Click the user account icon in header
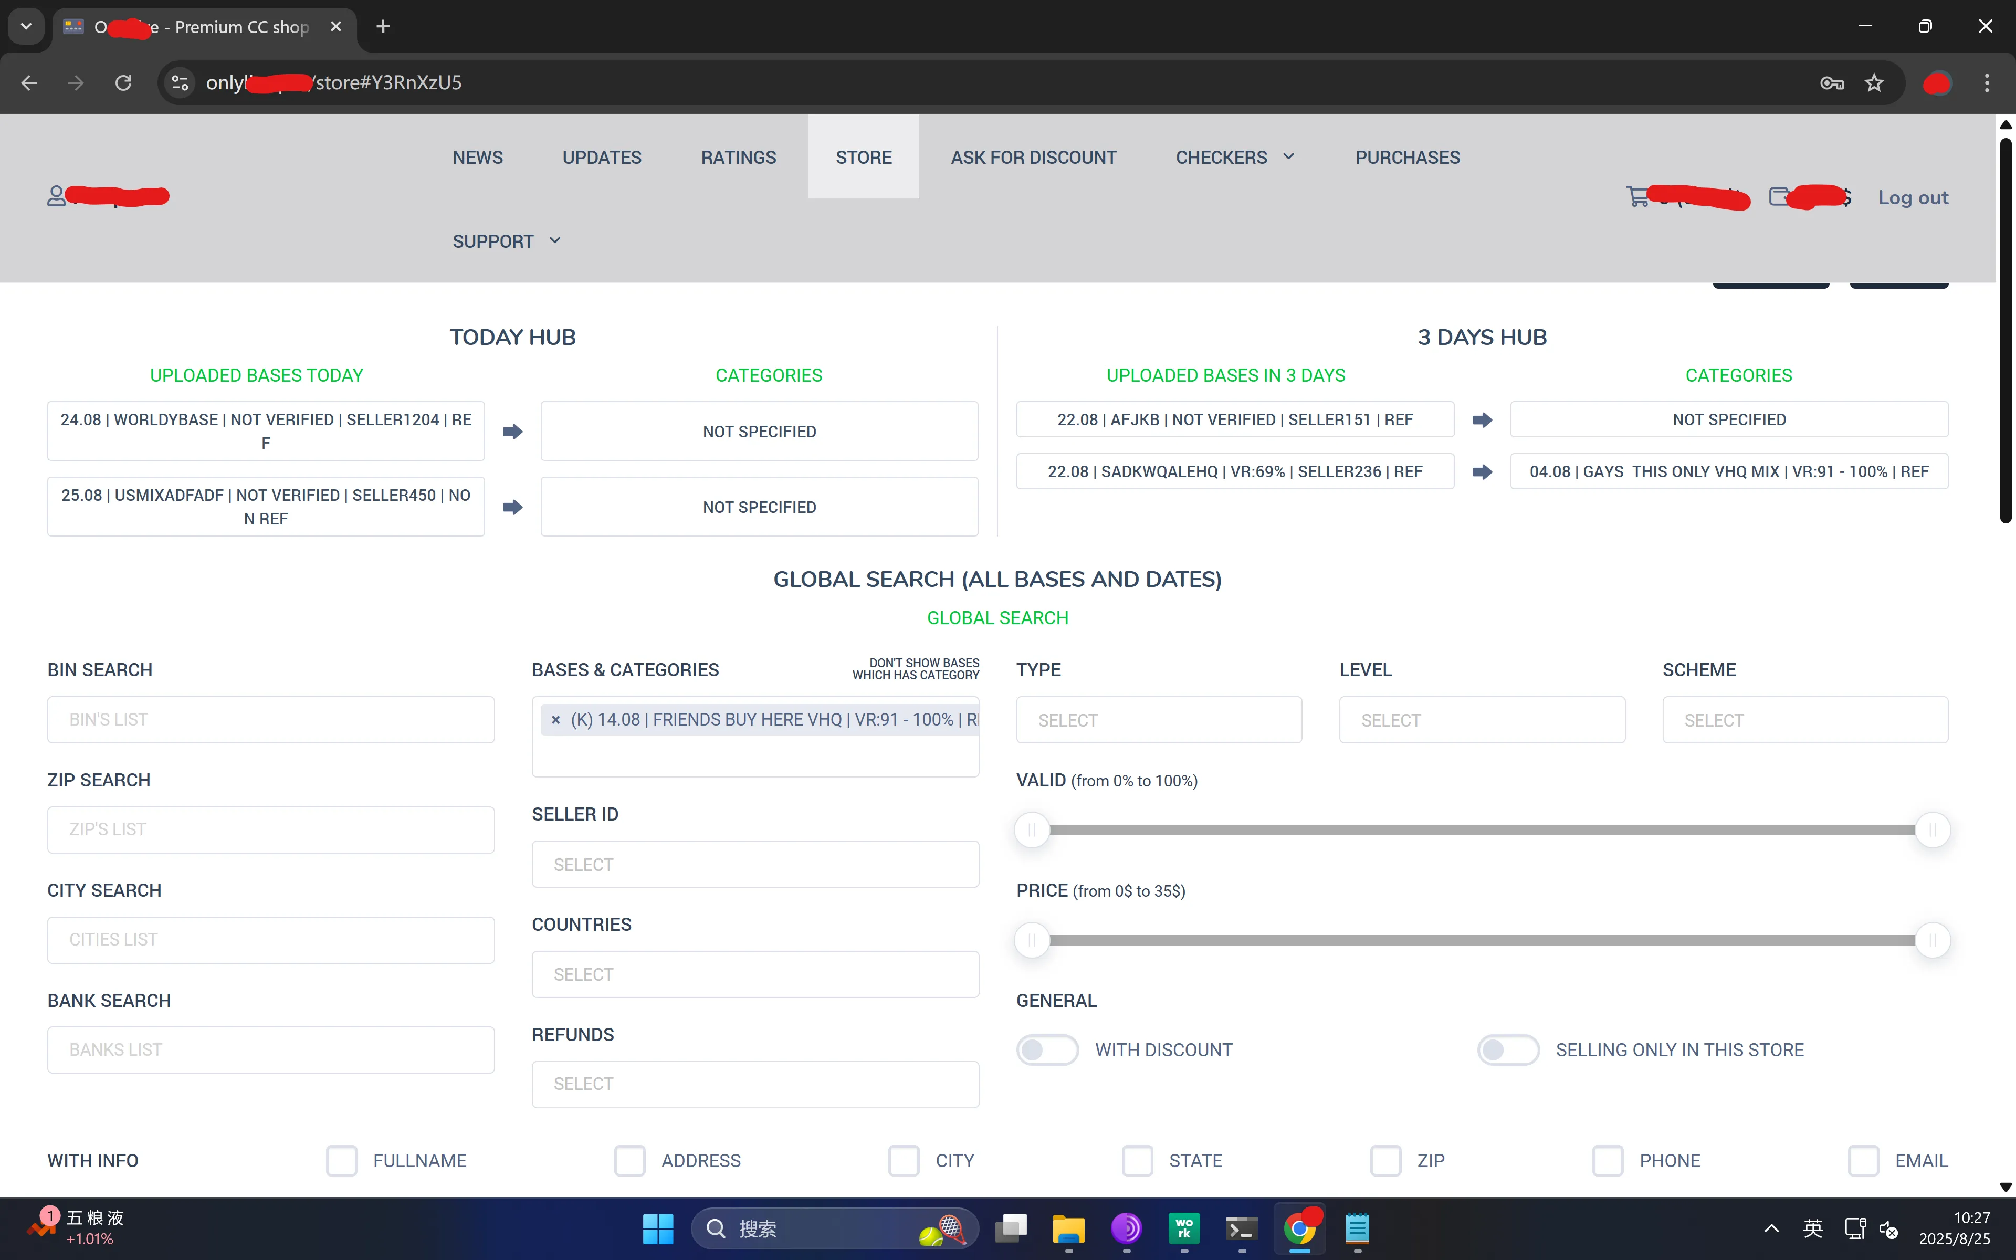The width and height of the screenshot is (2016, 1260). [x=56, y=196]
